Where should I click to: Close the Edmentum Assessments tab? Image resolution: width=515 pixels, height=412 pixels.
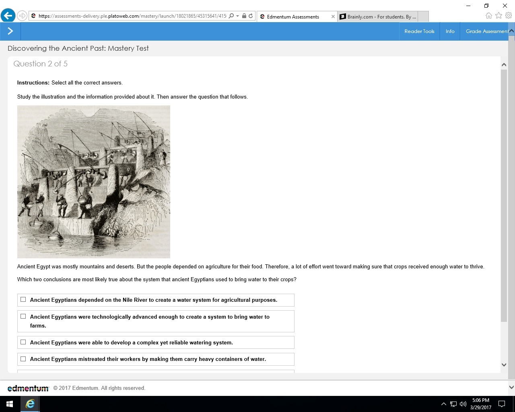pyautogui.click(x=333, y=16)
